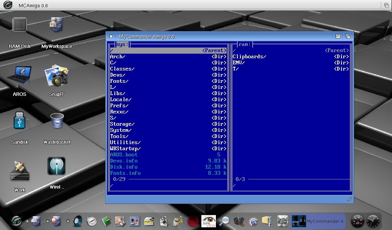The height and width of the screenshot is (230, 392).
Task: Click the analog clock in dock
Action: [373, 221]
